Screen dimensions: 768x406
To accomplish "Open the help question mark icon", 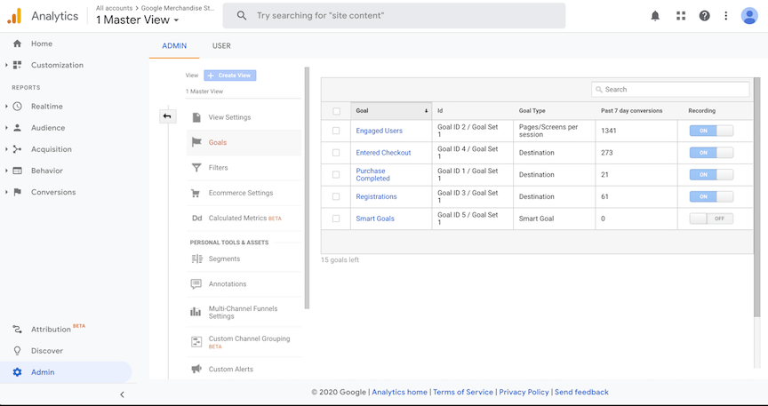I will tap(704, 16).
